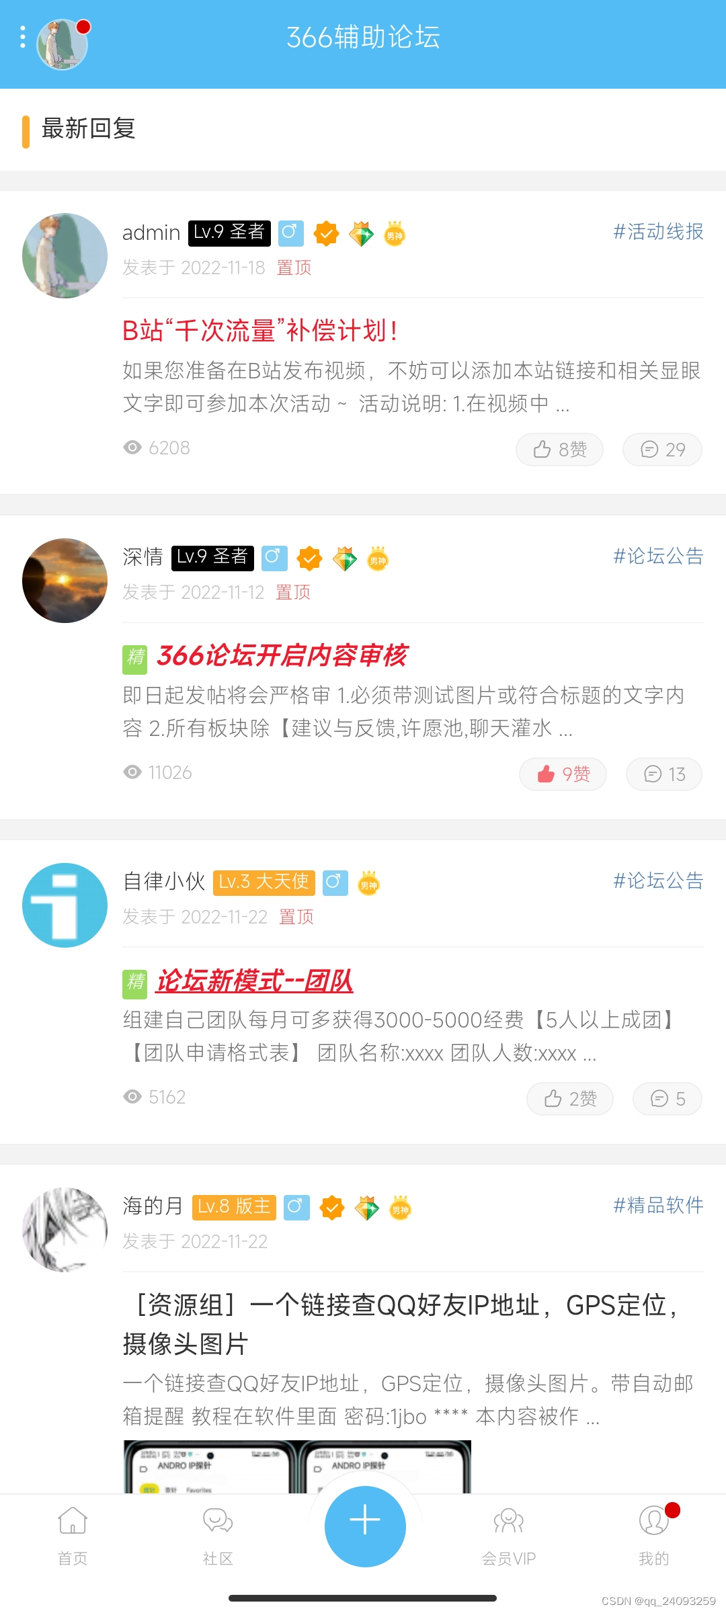Open post titled B站"千次流量"补偿计划!
Image resolution: width=726 pixels, height=1613 pixels.
[x=261, y=331]
